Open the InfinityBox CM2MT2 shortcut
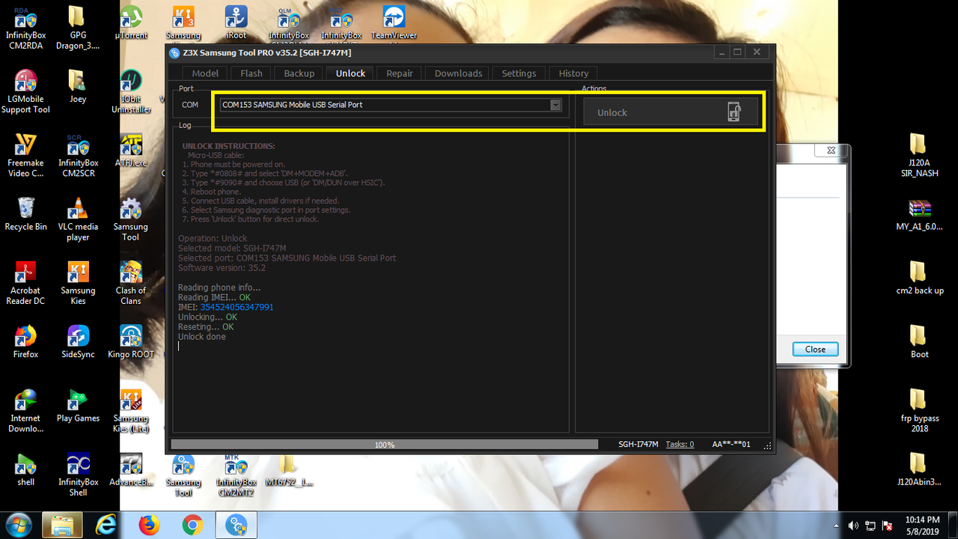958x539 pixels. coord(237,475)
